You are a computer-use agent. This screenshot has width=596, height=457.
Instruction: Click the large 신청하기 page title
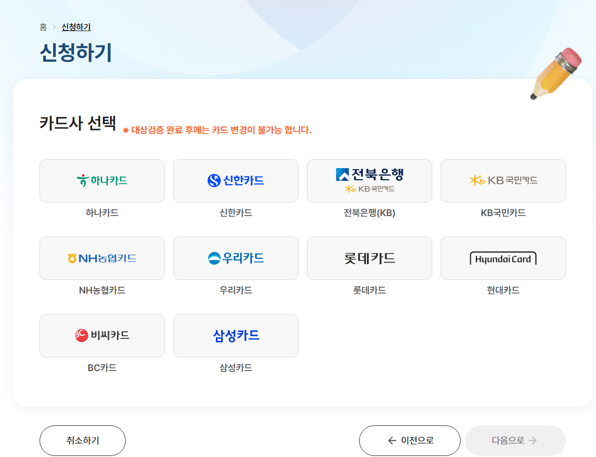pos(76,53)
